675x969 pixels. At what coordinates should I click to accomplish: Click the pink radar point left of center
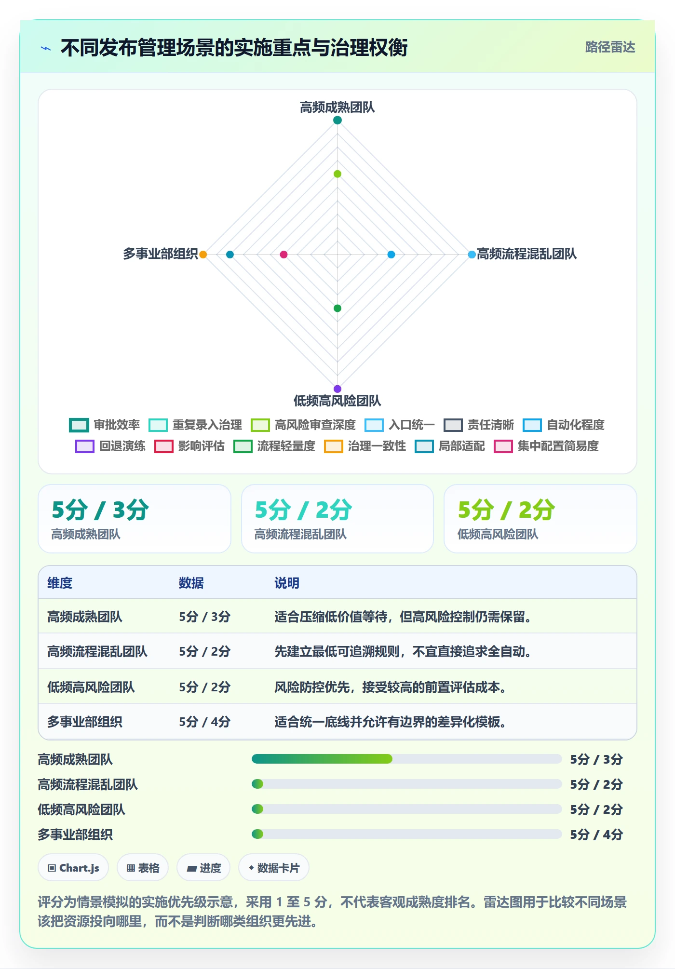point(283,255)
